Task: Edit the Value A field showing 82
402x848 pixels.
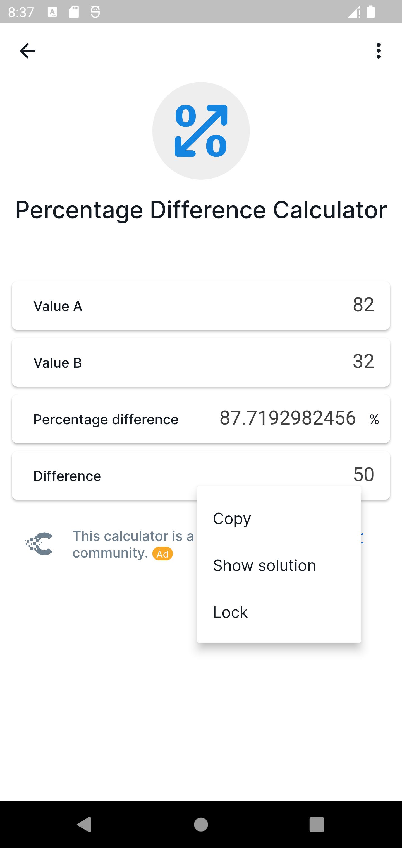Action: 201,305
